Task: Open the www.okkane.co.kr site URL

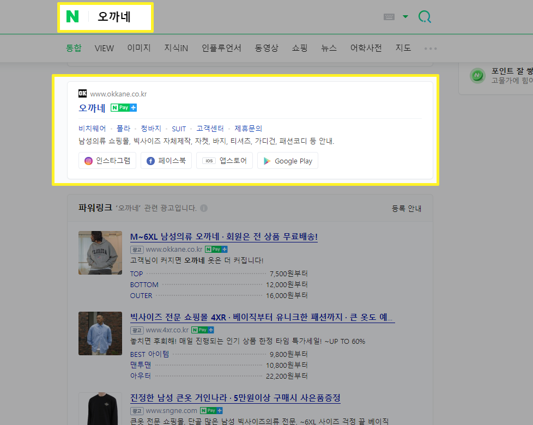Action: (x=118, y=94)
